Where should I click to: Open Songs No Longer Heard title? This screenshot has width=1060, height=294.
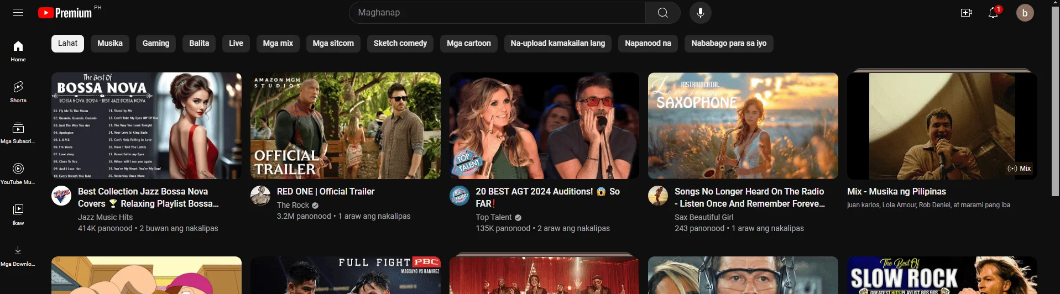750,197
